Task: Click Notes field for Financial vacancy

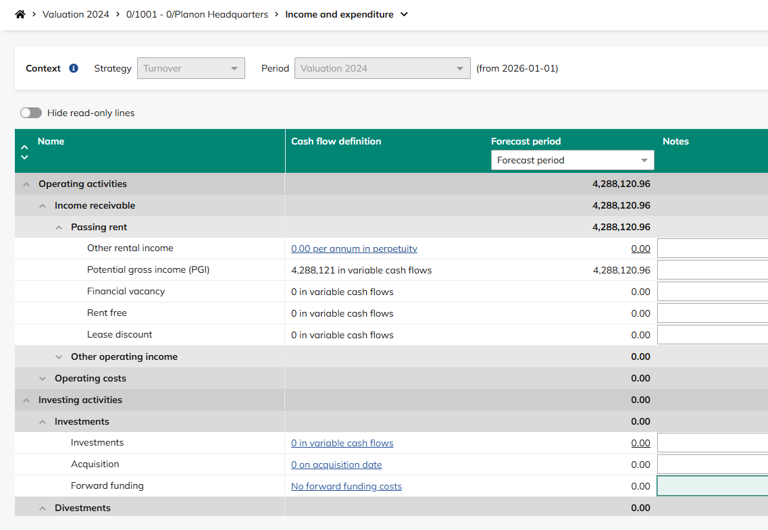Action: coord(713,291)
